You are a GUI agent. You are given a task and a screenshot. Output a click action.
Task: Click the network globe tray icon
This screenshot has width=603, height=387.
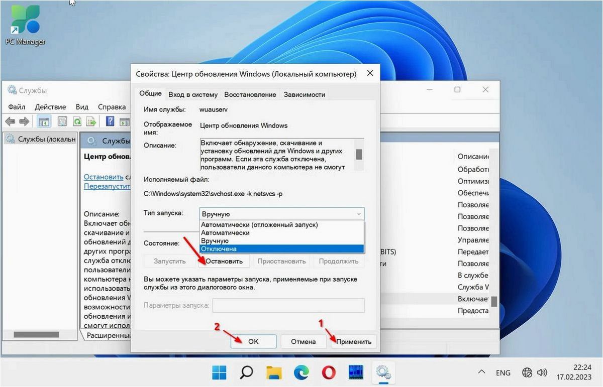(x=528, y=372)
